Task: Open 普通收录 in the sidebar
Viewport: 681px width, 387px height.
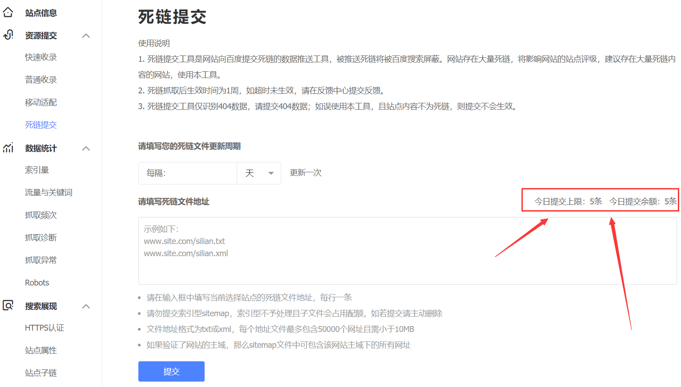Action: pyautogui.click(x=41, y=80)
